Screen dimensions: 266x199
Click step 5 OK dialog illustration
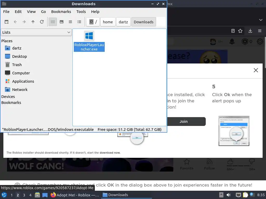[x=234, y=131]
